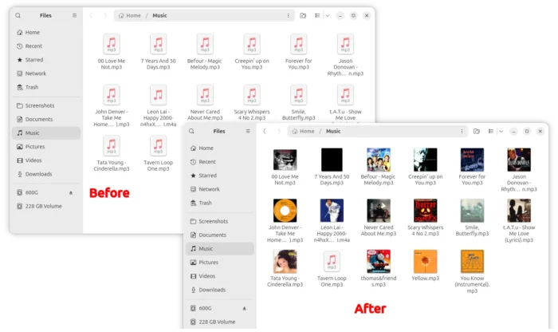Screen dimensions: 558x332
Task: Open Recent in After window sidebar
Action: (220, 162)
